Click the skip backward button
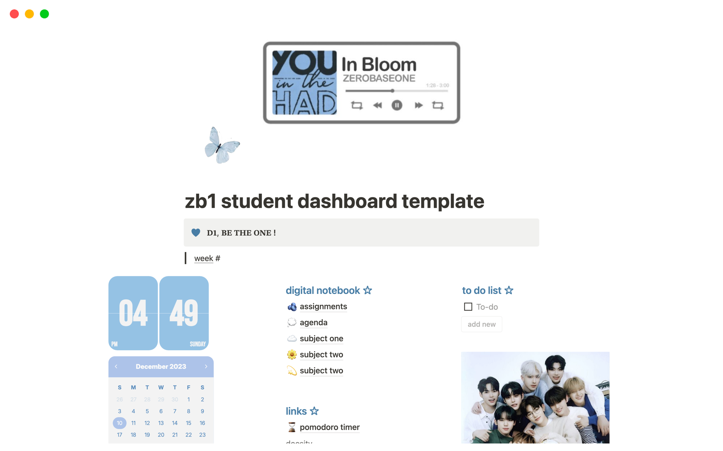Screen dimensions: 723x451 pyautogui.click(x=377, y=106)
